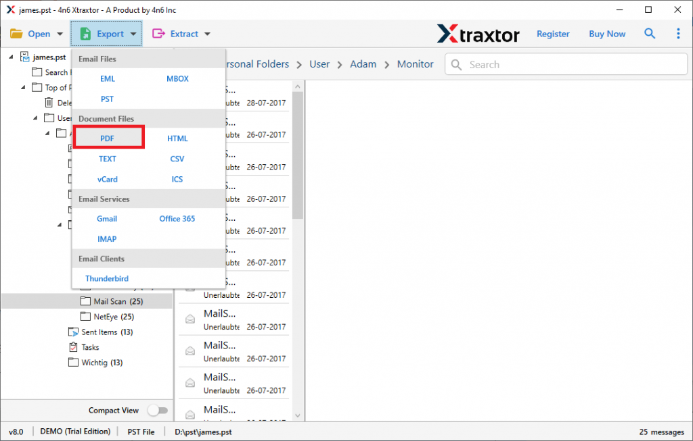Image resolution: width=693 pixels, height=441 pixels.
Task: Select the Open folder icon
Action: [18, 33]
